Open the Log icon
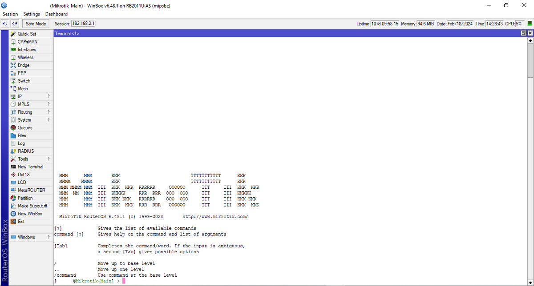 (x=13, y=143)
